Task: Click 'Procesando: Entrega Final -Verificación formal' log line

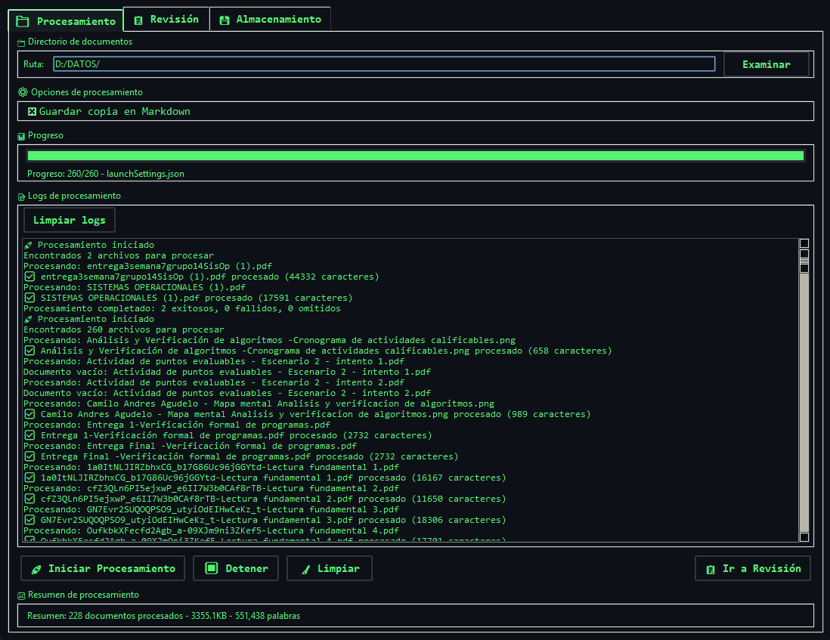Action: [190, 446]
